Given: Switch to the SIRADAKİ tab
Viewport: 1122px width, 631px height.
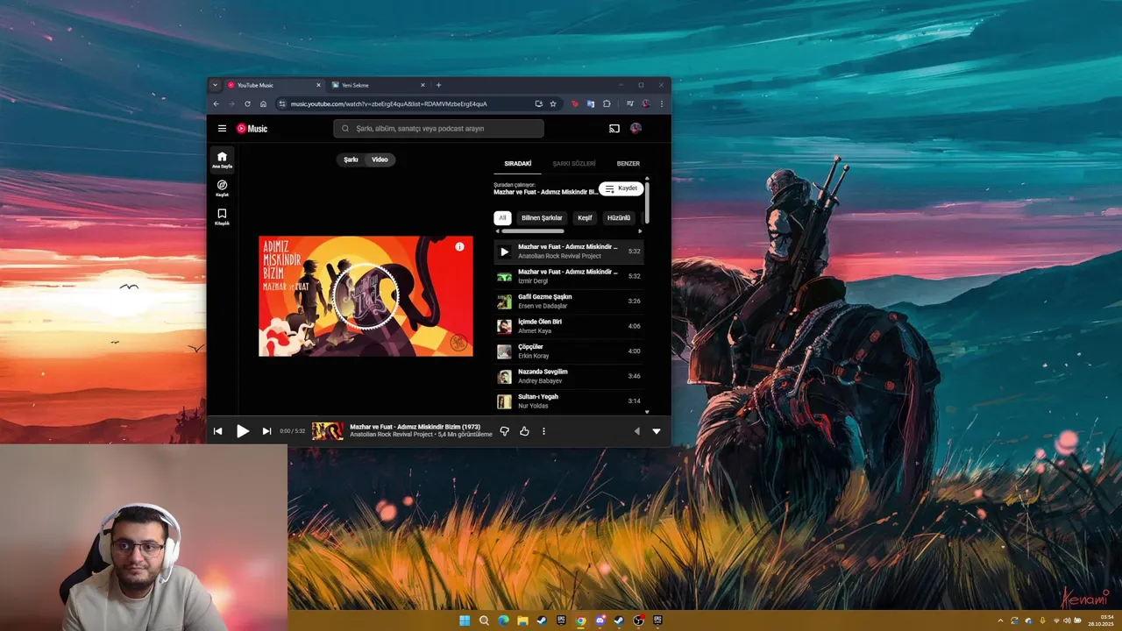Looking at the screenshot, I should click(517, 164).
